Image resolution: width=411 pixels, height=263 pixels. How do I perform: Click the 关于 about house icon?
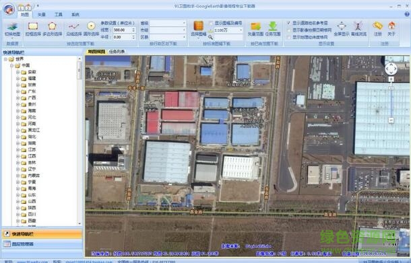click(x=391, y=29)
